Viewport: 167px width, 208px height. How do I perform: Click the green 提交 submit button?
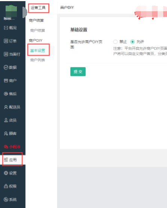[x=78, y=72]
